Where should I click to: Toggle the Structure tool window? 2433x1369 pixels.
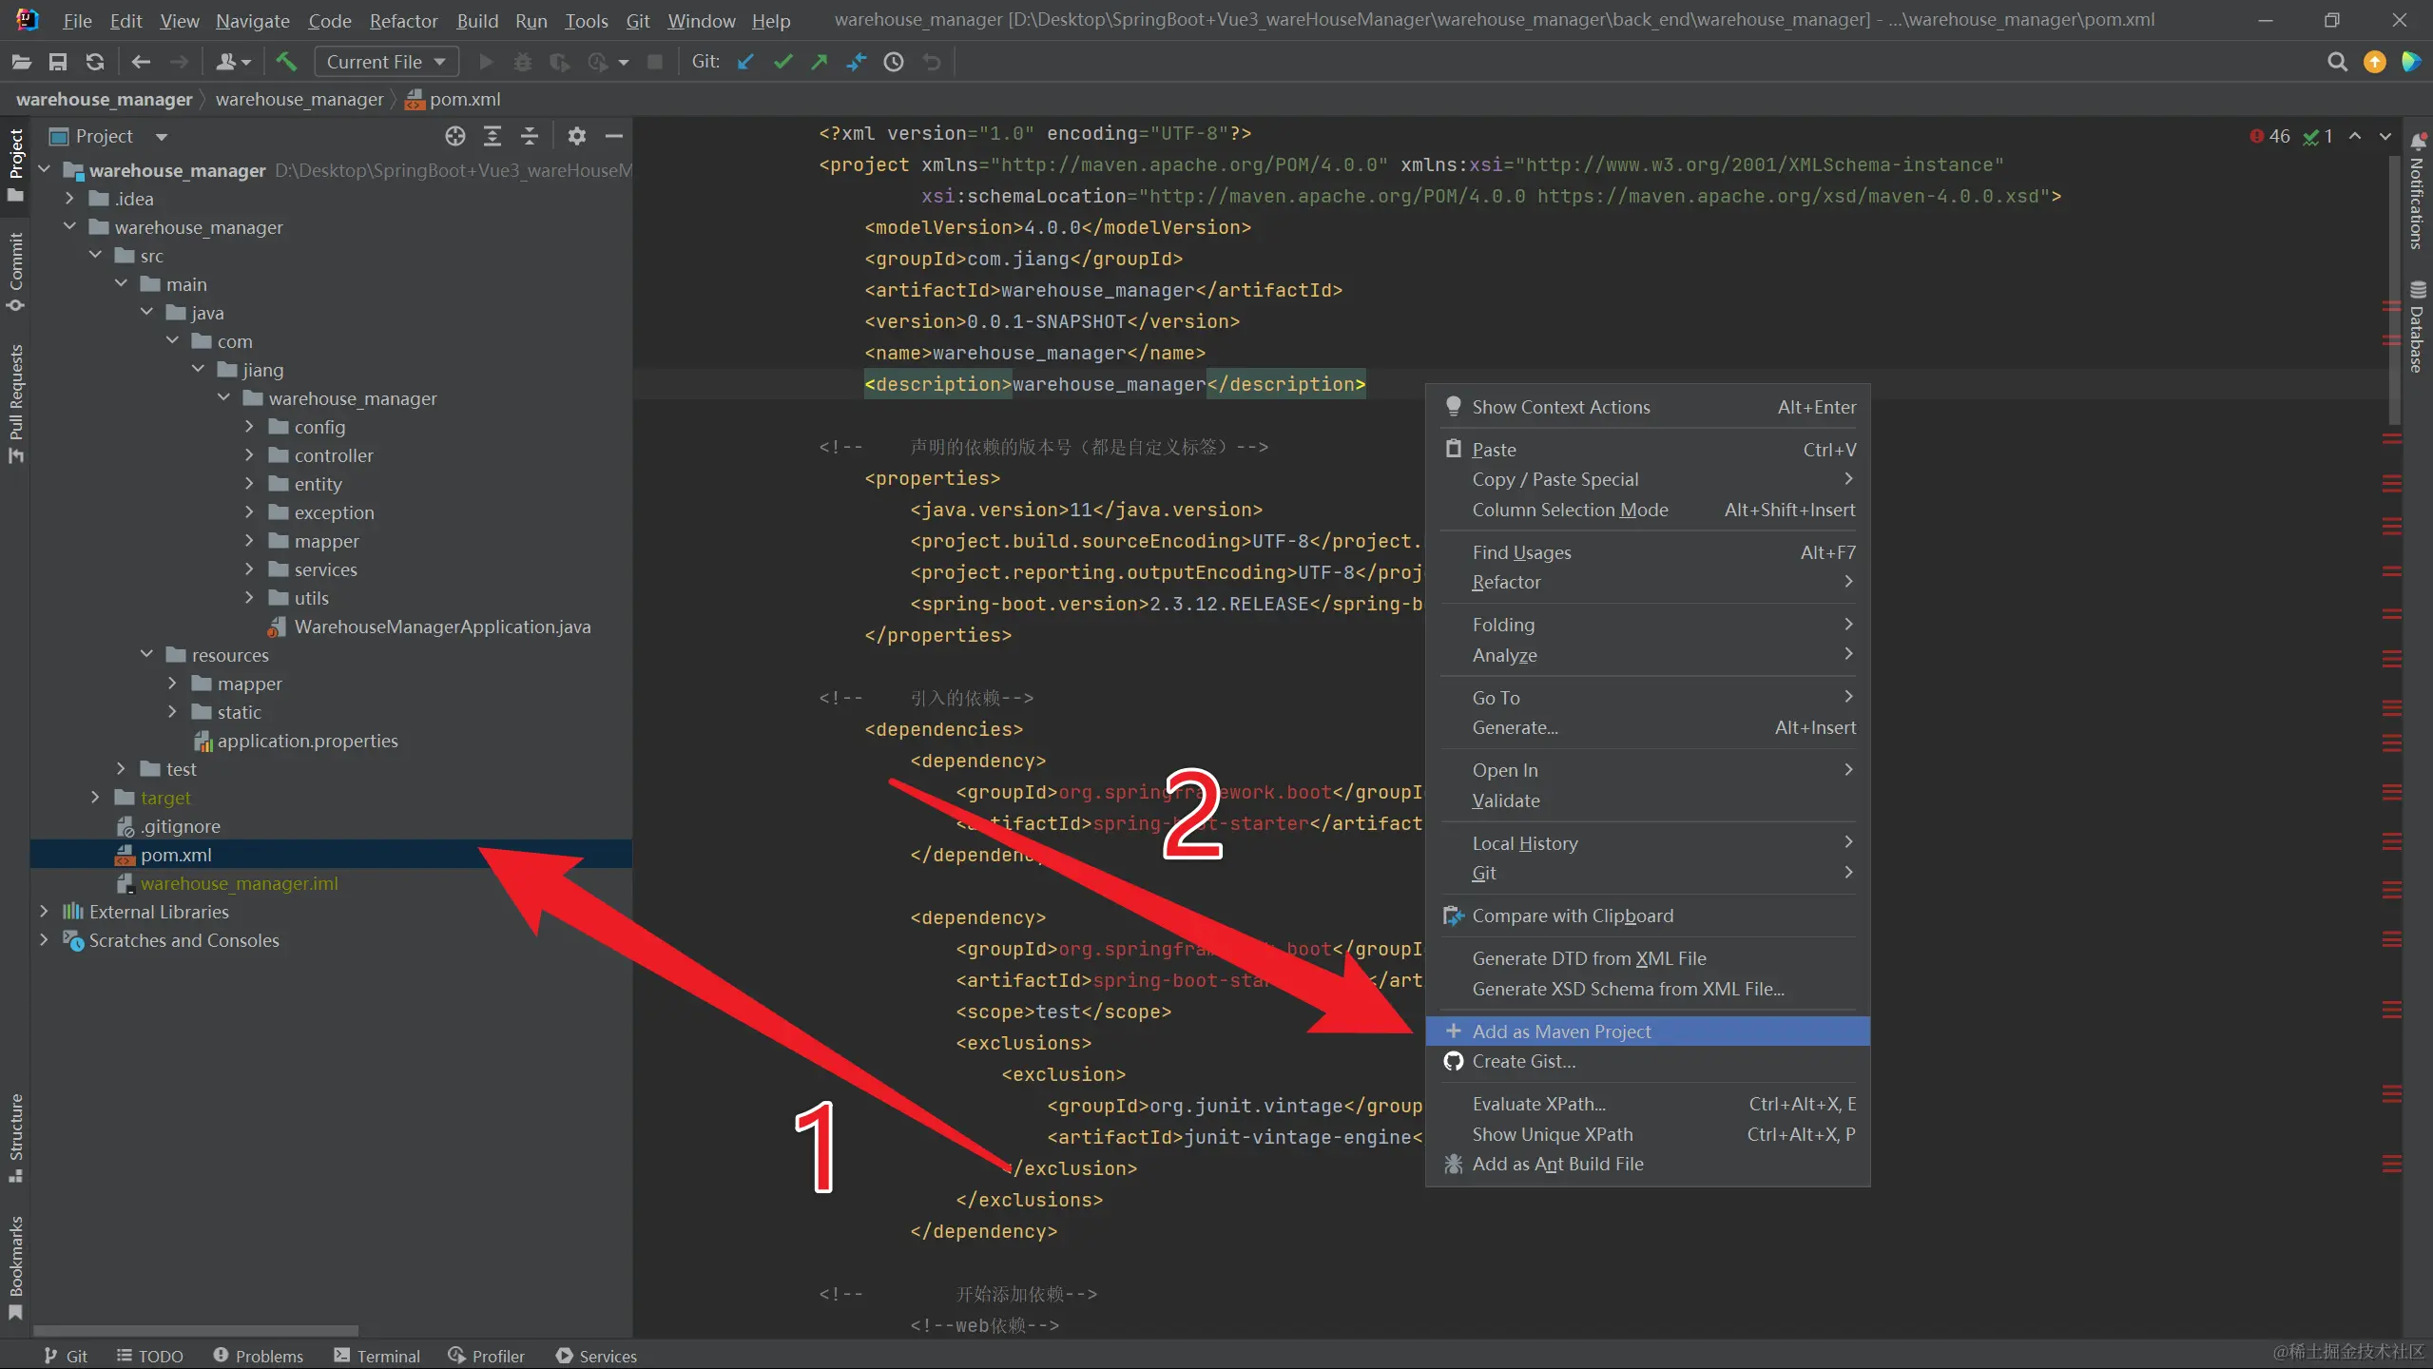tap(16, 1136)
